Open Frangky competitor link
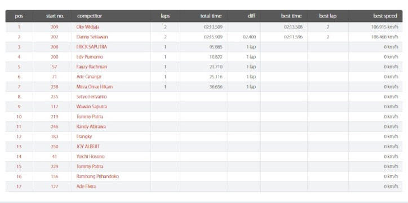Screen dimensions: 408x203 (84, 136)
